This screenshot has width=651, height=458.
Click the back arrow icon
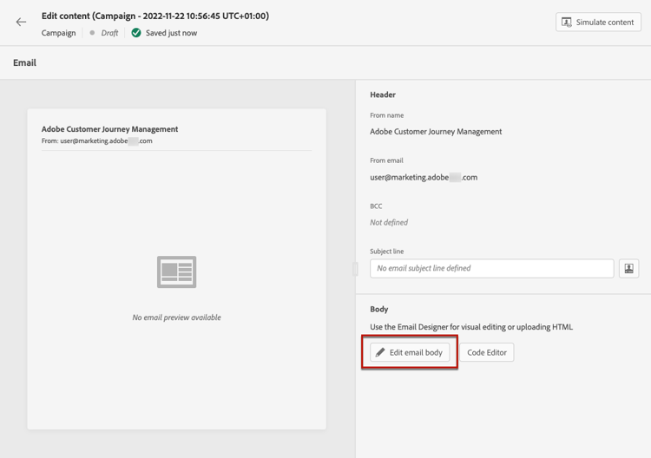(21, 22)
